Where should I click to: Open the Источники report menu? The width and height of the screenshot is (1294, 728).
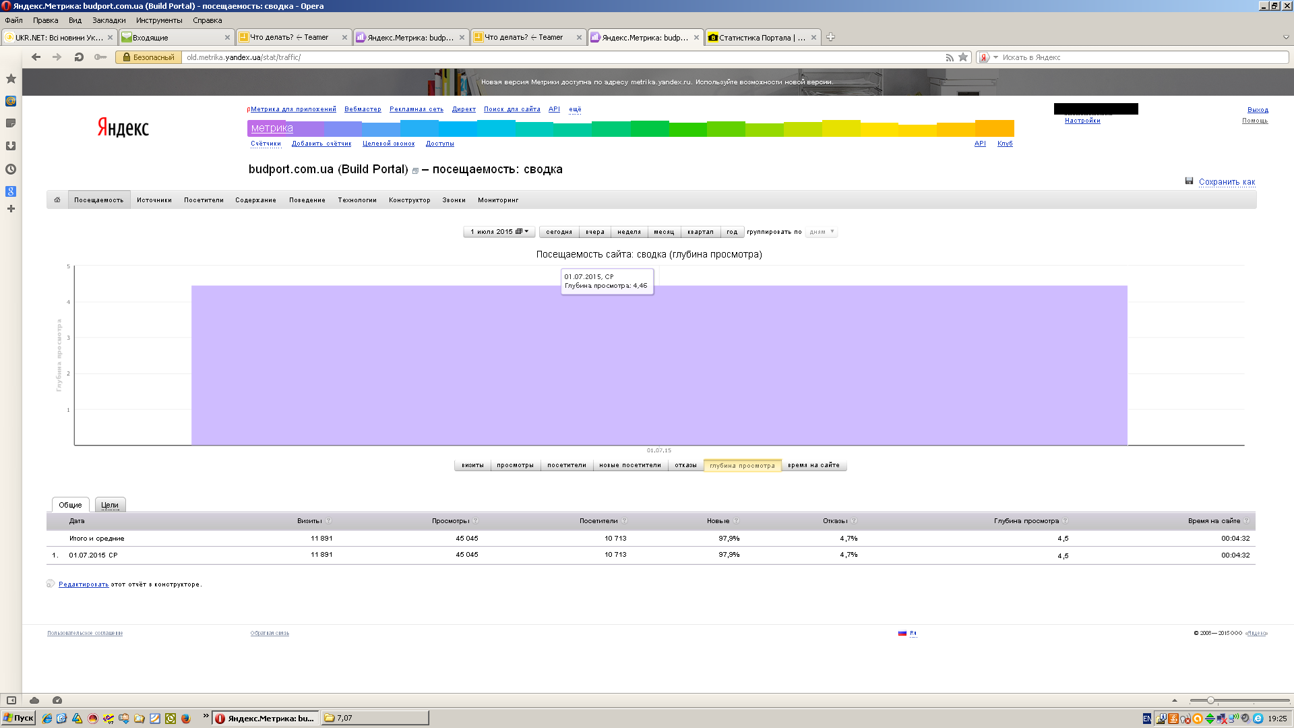click(x=154, y=200)
